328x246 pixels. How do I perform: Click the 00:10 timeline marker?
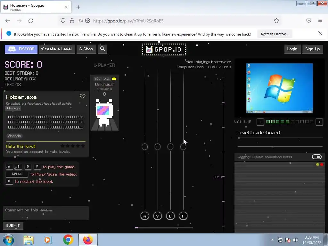[x=217, y=177]
